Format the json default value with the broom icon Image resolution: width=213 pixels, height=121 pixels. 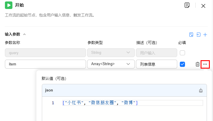[x=201, y=90]
